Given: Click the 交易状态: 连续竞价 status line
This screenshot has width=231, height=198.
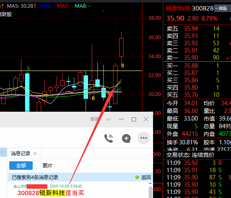Looking at the screenshot, I should pos(190,155).
